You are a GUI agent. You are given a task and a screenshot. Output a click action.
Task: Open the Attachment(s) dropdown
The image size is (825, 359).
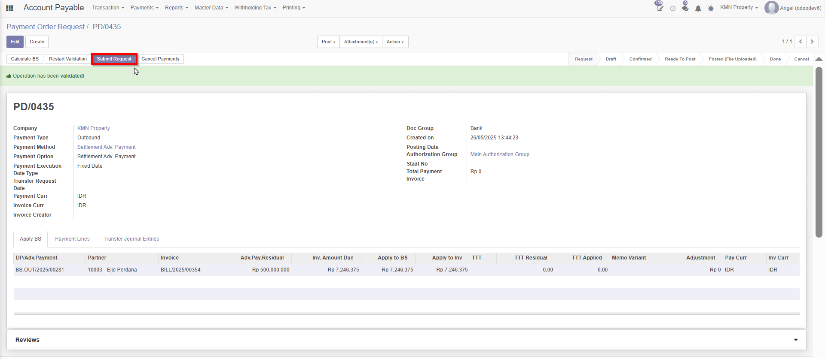361,42
